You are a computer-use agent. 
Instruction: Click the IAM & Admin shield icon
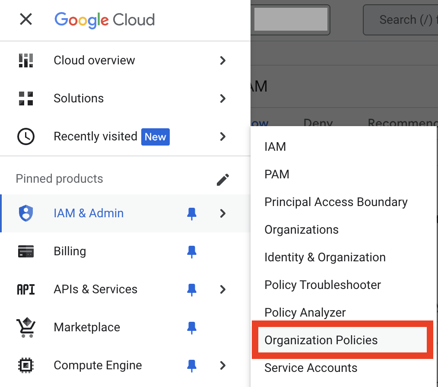click(25, 213)
